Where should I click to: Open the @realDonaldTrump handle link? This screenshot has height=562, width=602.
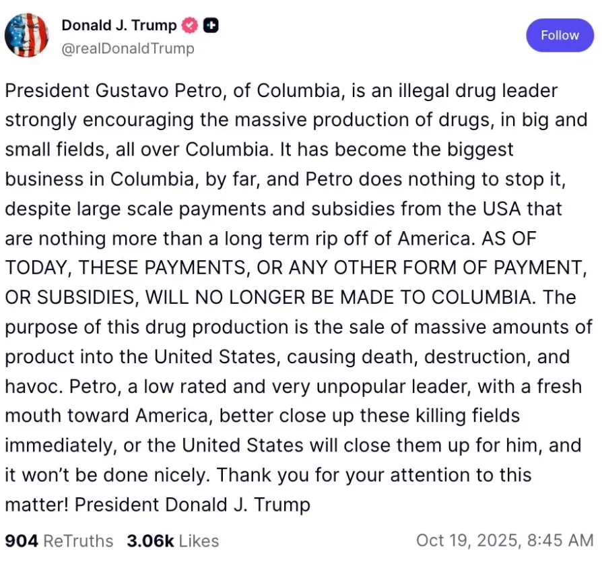pyautogui.click(x=128, y=49)
